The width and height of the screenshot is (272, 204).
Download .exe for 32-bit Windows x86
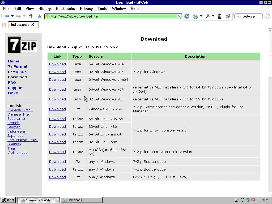(57, 72)
